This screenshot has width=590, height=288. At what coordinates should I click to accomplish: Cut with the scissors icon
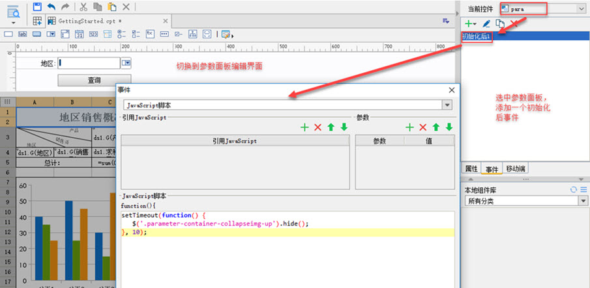coord(83,7)
